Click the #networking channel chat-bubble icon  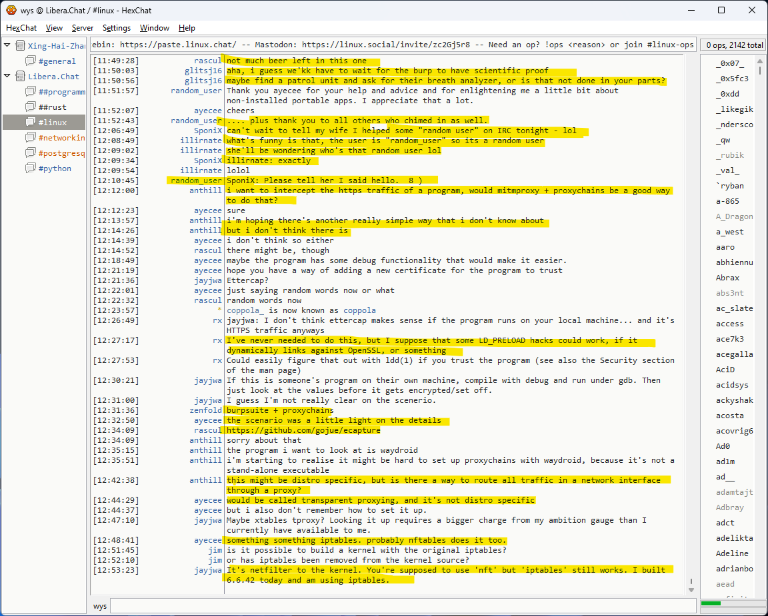(x=31, y=138)
